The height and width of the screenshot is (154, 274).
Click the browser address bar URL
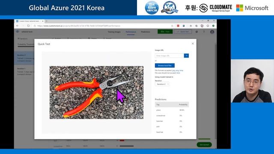79,26
